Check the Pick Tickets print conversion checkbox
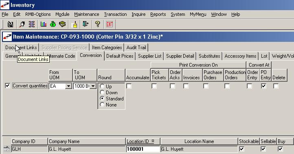The image size is (294, 154). [154, 86]
